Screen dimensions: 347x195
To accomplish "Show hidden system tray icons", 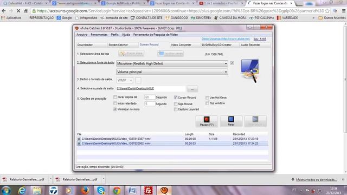I will (301, 190).
